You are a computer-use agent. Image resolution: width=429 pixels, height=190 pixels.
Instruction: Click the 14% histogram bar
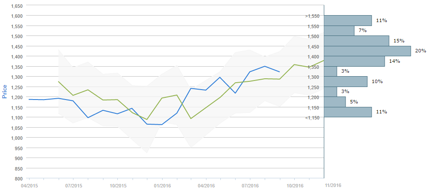click(354, 61)
